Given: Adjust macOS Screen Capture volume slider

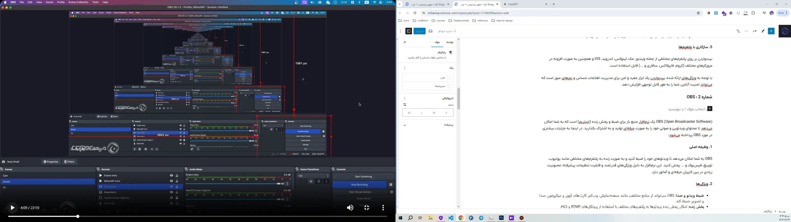Looking at the screenshot, I should tap(233, 199).
